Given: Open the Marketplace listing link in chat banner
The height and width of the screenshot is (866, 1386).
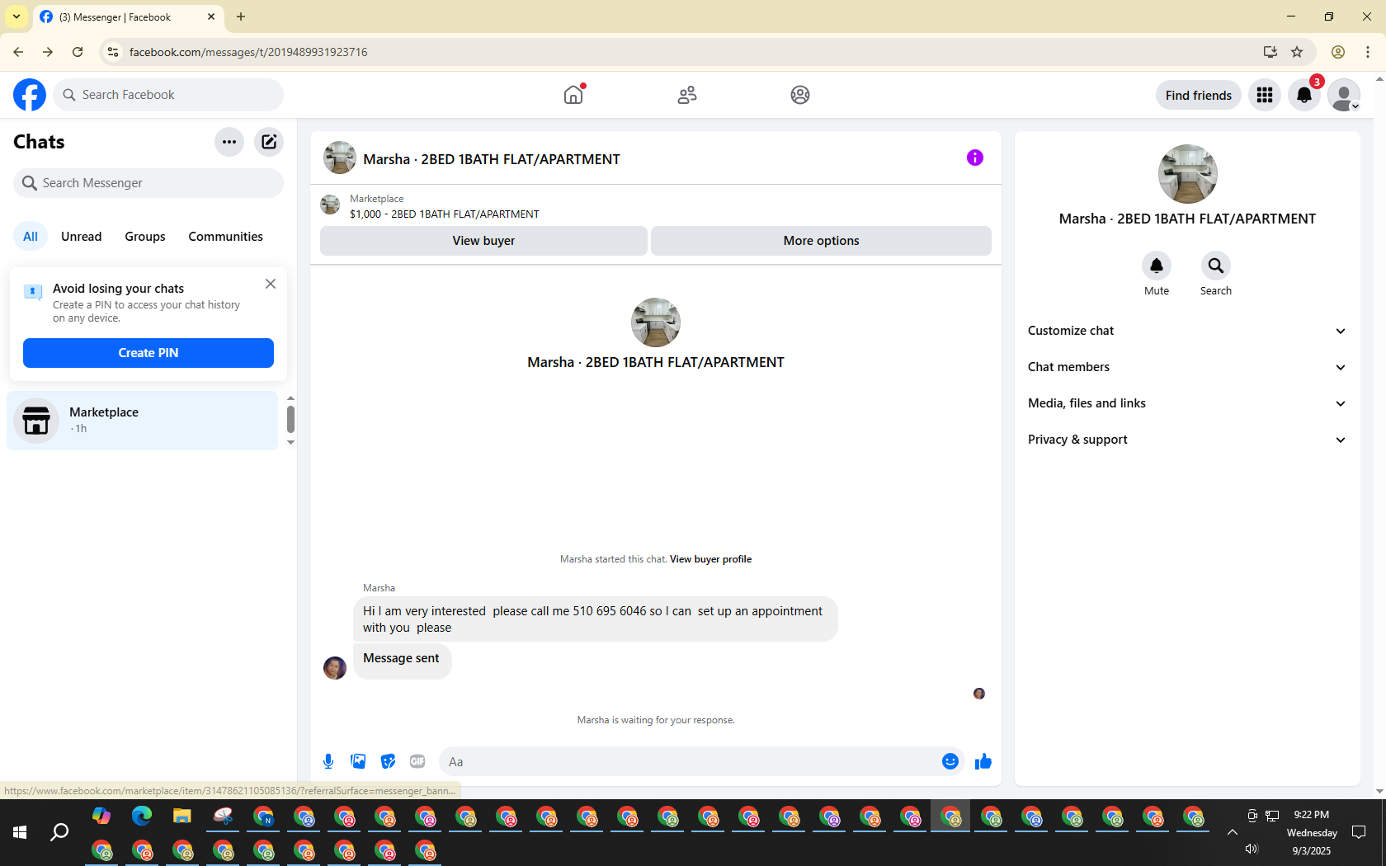Looking at the screenshot, I should point(445,214).
